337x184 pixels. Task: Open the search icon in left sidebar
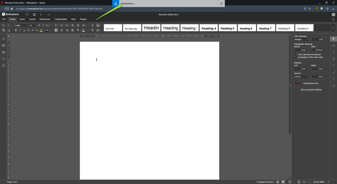click(4, 39)
